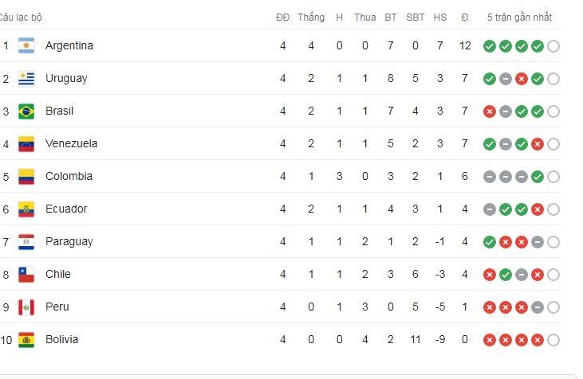583x379 pixels.
Task: Select the Venezuela team name
Action: [x=72, y=143]
